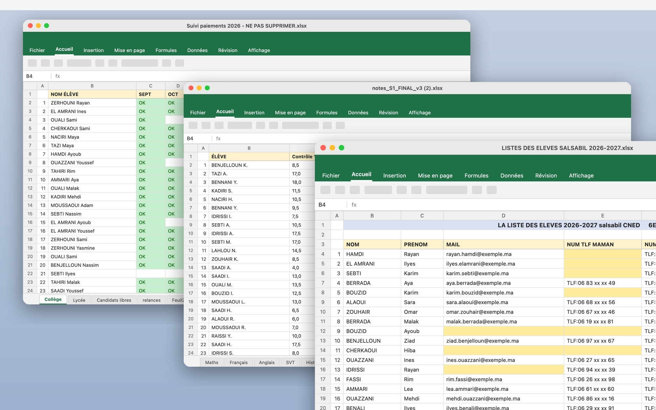Viewport: 656px width, 410px height.
Task: Open Candidats libres sheet tab
Action: [114, 300]
